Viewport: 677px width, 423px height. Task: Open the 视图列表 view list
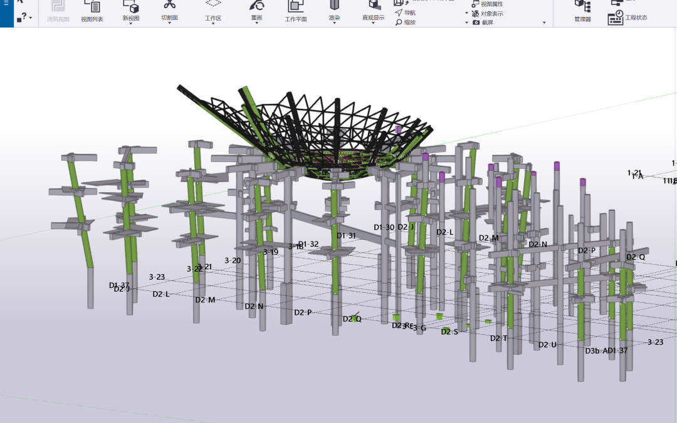[x=92, y=12]
